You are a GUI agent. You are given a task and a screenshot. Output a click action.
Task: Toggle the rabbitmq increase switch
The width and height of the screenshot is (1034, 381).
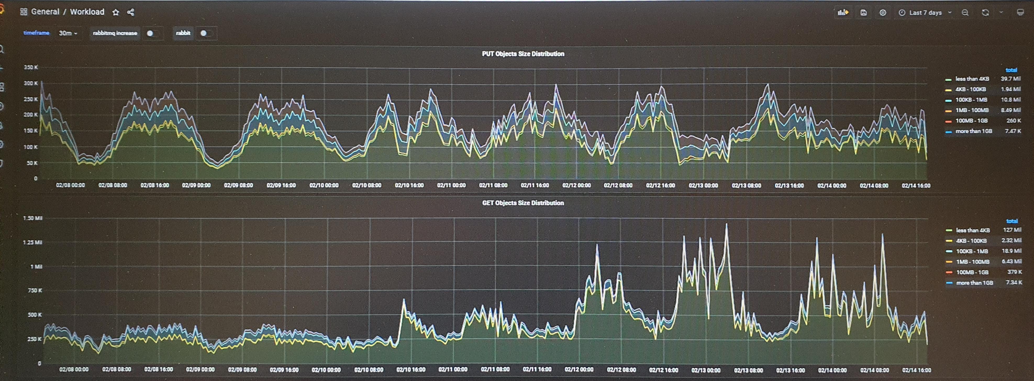pyautogui.click(x=152, y=33)
